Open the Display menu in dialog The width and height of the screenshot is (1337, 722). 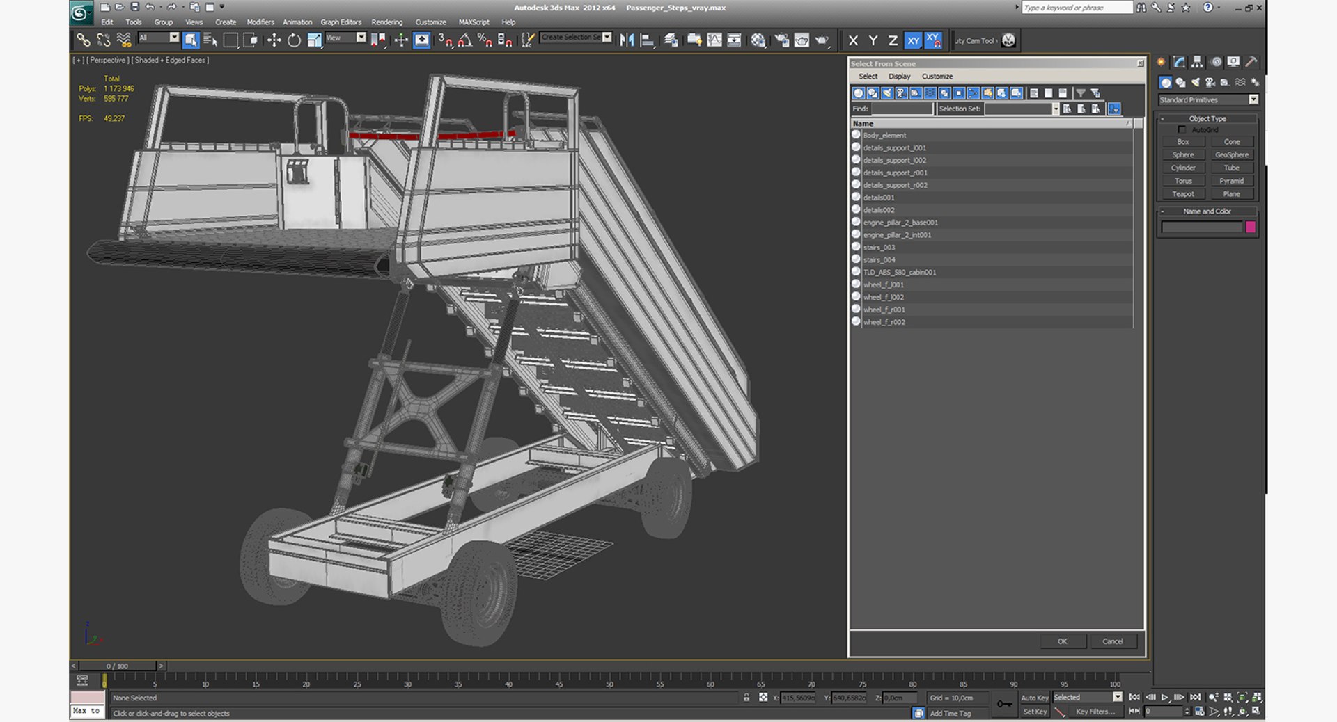[899, 77]
